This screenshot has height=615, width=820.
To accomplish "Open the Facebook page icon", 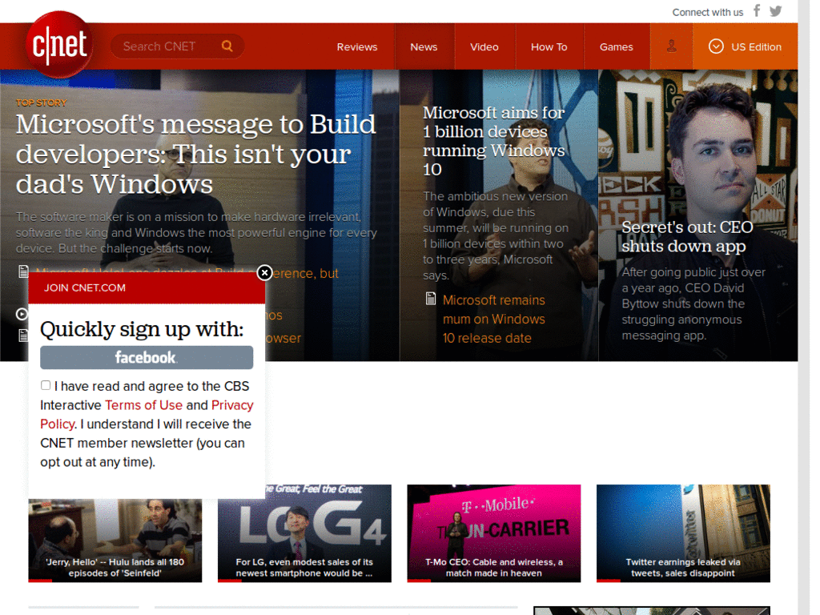I will pos(757,11).
